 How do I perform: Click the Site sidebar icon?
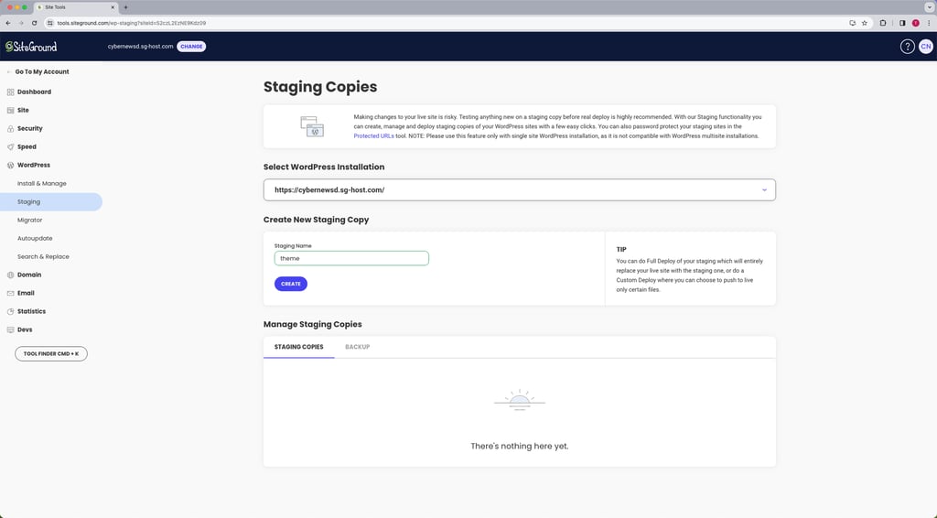pyautogui.click(x=10, y=111)
